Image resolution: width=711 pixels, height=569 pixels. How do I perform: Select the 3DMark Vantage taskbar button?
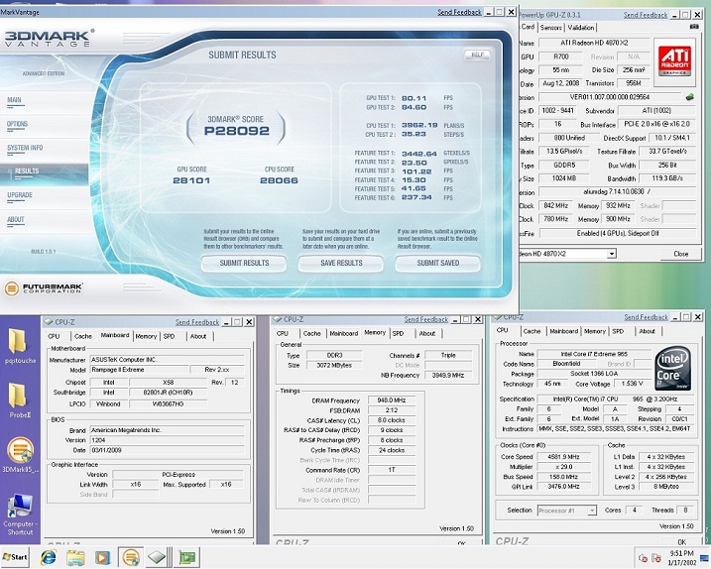(131, 557)
